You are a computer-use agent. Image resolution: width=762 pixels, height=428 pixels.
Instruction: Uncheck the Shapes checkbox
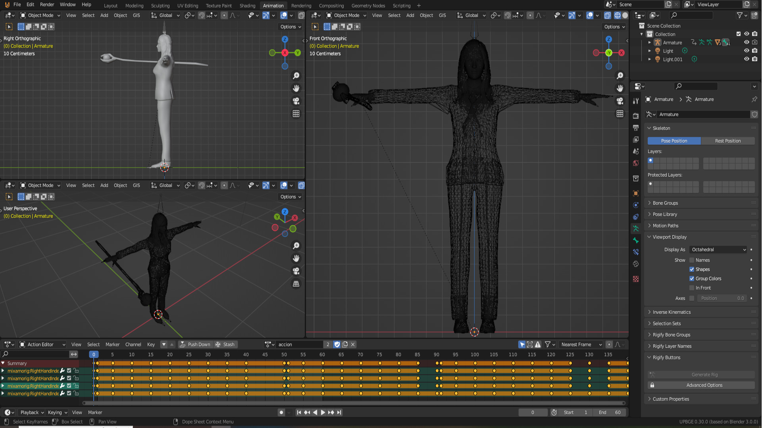coord(692,269)
